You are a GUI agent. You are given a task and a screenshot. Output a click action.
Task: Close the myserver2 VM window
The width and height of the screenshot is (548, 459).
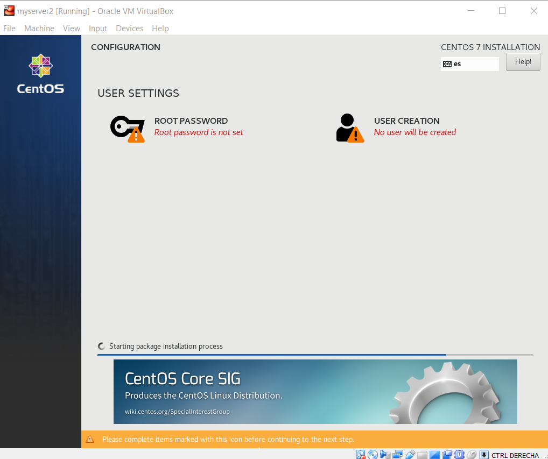click(533, 11)
